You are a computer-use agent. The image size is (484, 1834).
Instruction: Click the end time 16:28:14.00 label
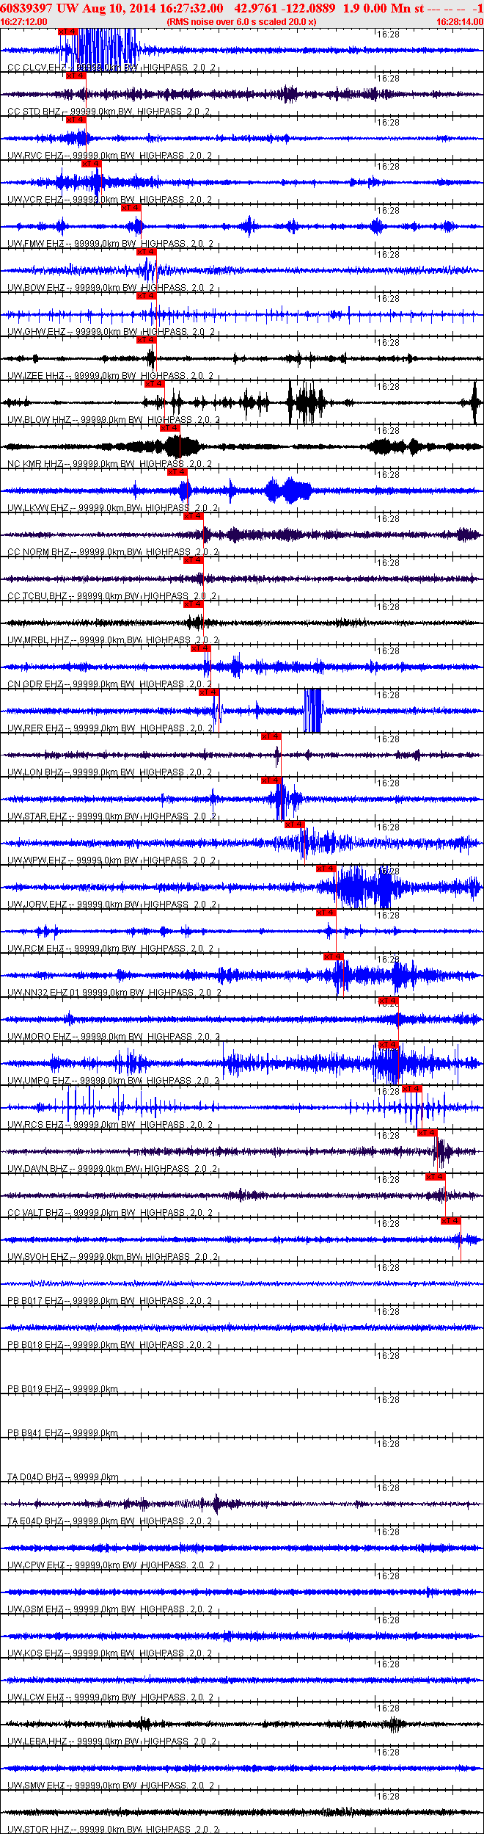(x=460, y=22)
